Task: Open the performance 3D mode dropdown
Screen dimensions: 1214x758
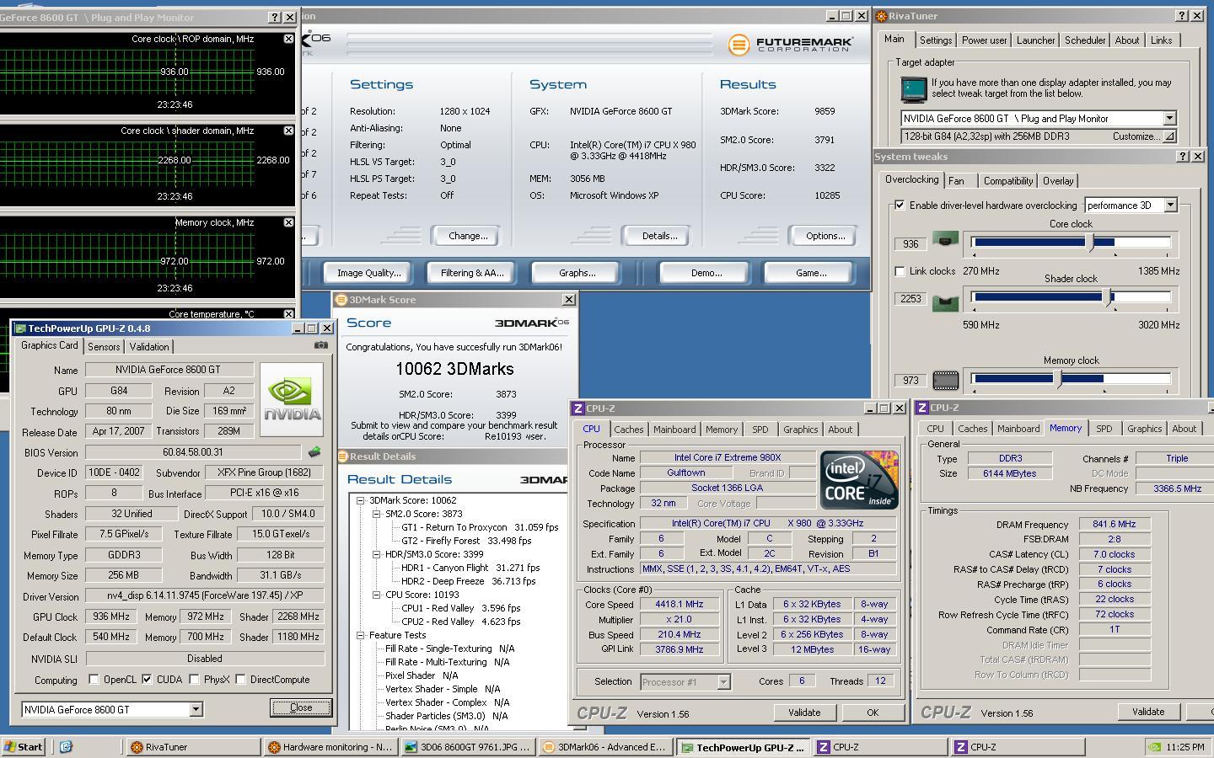Action: [1170, 205]
